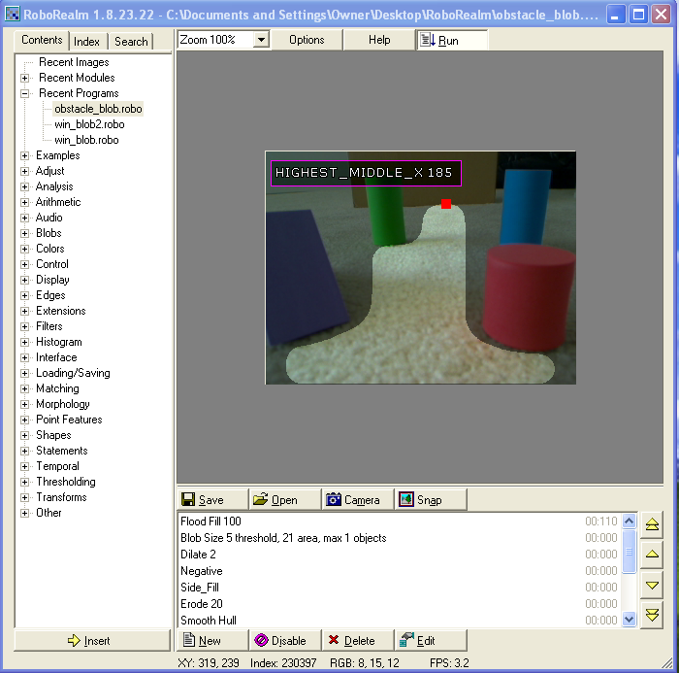Image resolution: width=679 pixels, height=673 pixels.
Task: Expand the Morphology category
Action: coord(25,404)
